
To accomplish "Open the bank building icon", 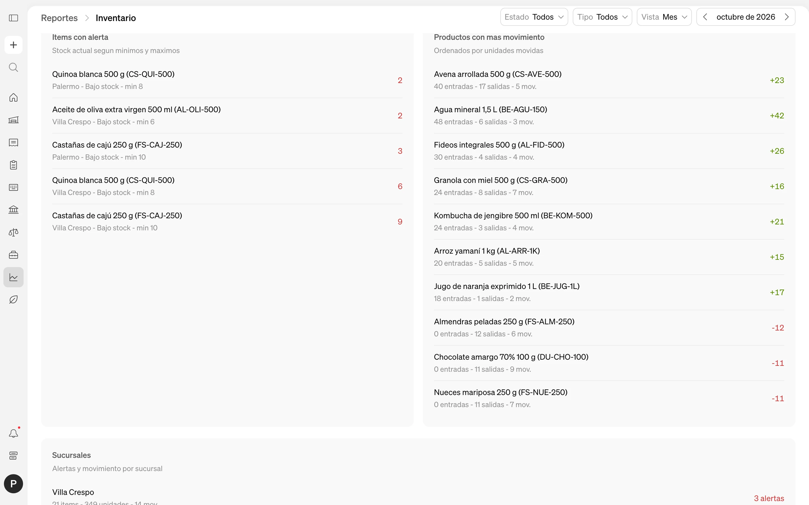I will pos(13,210).
